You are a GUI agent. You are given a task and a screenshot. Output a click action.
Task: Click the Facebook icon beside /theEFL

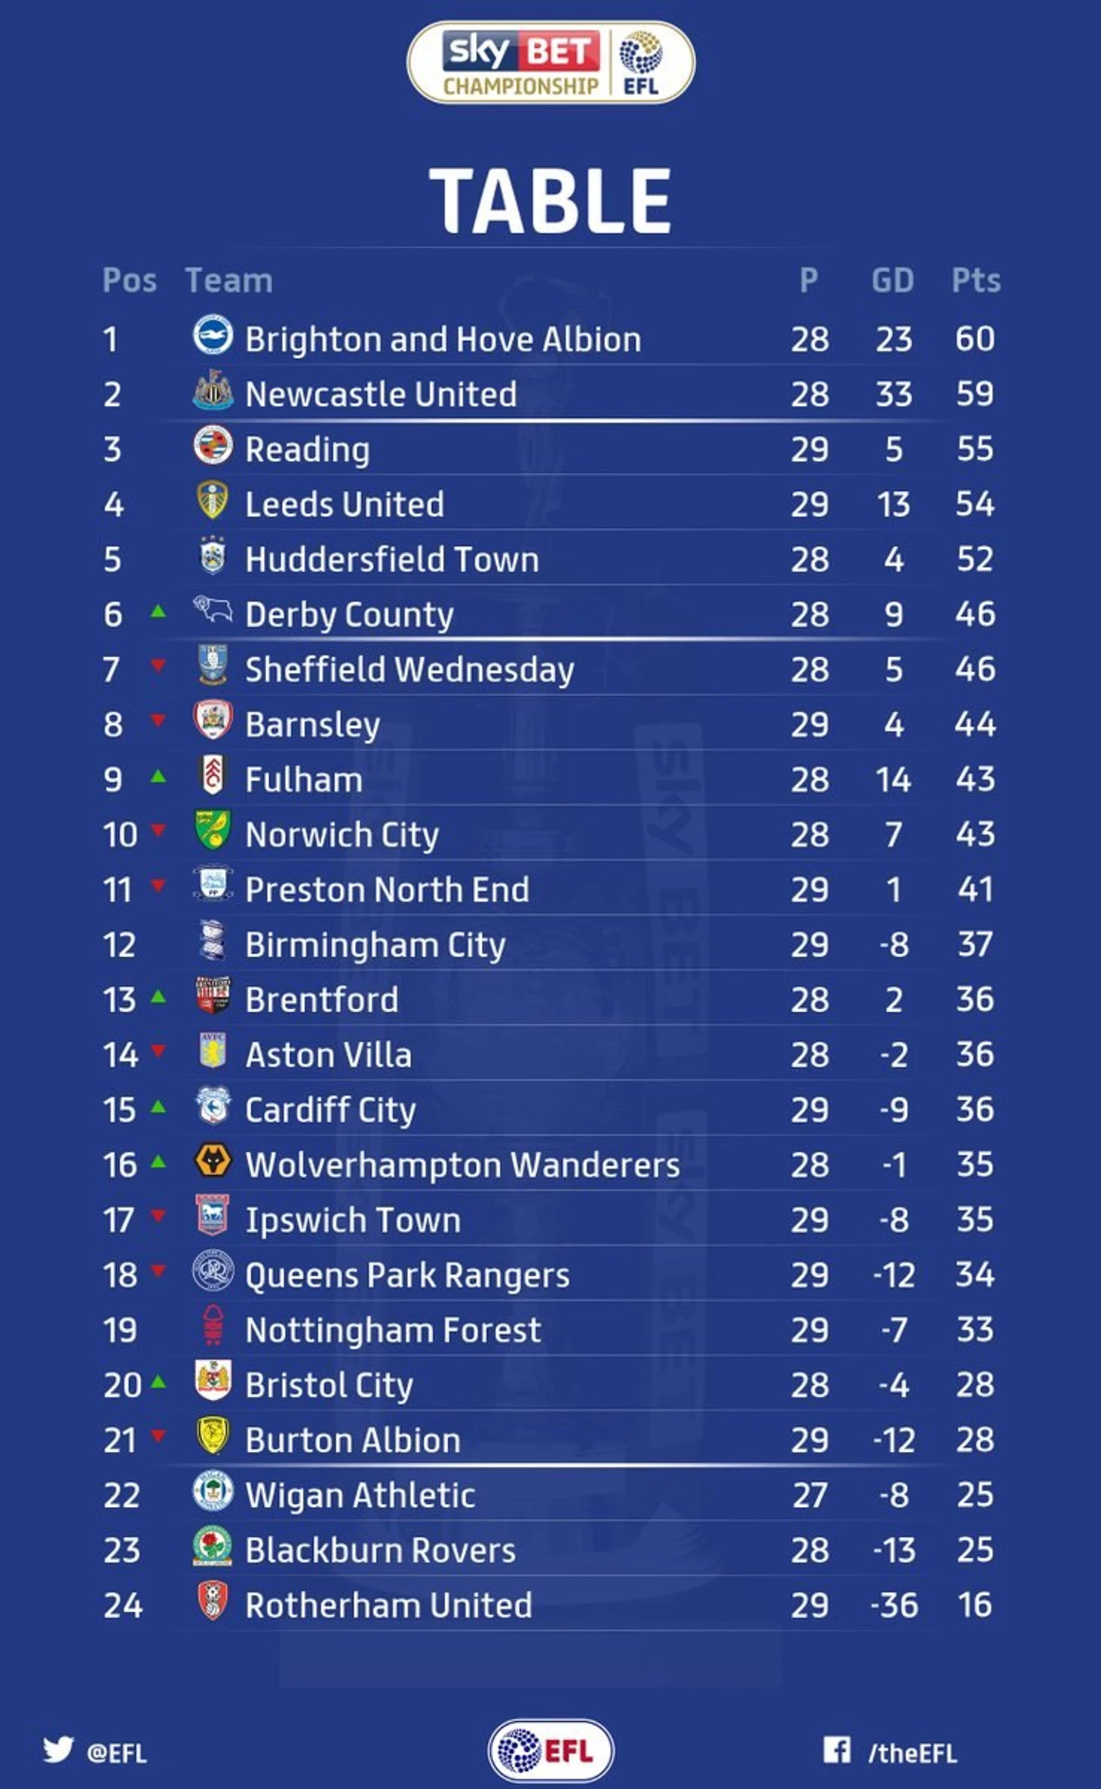(836, 1749)
